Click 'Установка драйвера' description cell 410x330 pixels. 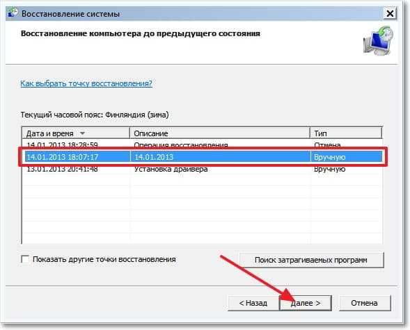click(171, 169)
